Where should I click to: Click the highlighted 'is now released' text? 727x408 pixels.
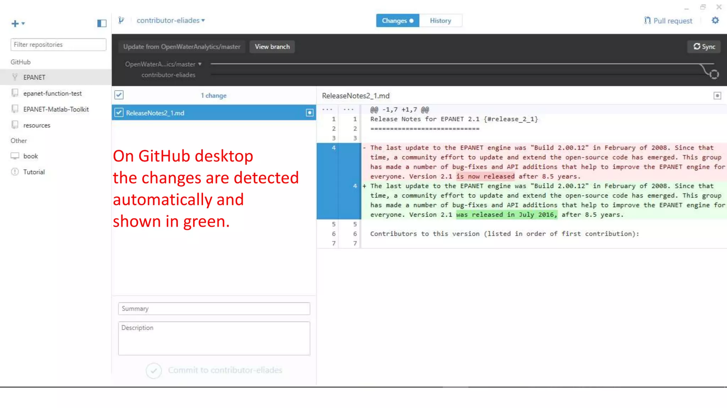(x=486, y=176)
